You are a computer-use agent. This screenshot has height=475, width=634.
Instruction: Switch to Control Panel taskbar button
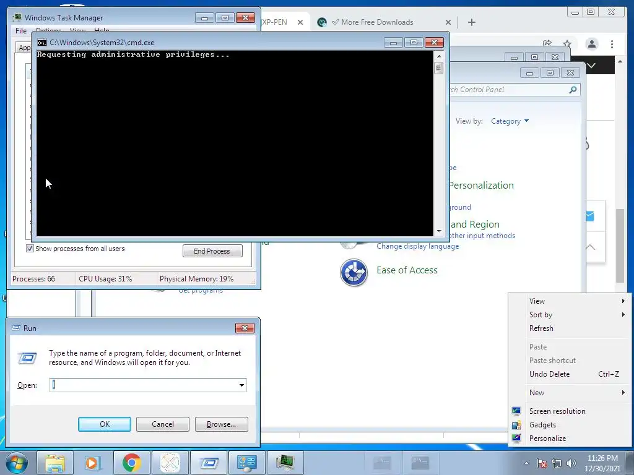tap(246, 463)
